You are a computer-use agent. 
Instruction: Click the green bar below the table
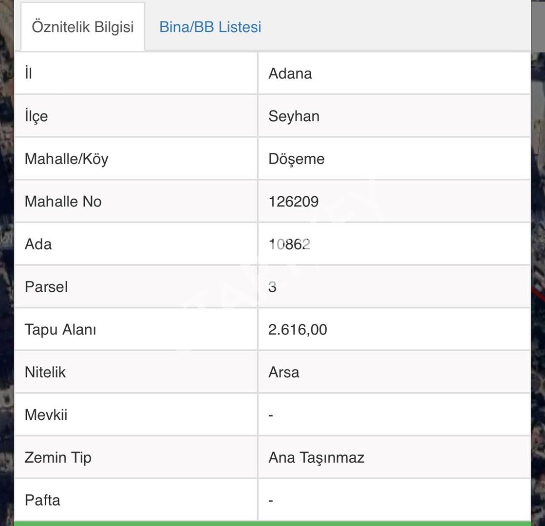[272, 524]
